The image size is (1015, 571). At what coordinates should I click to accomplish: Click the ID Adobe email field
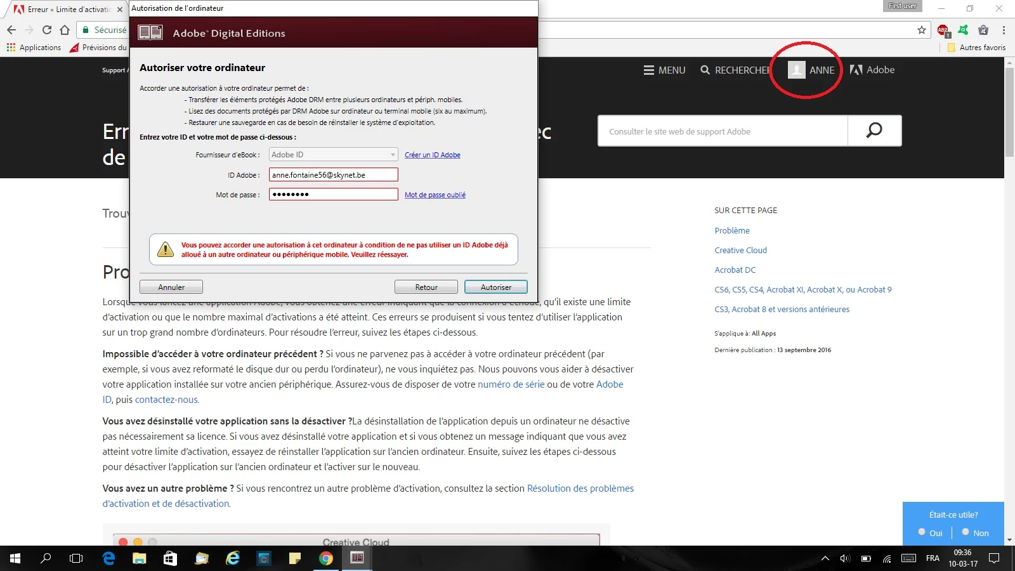click(334, 174)
